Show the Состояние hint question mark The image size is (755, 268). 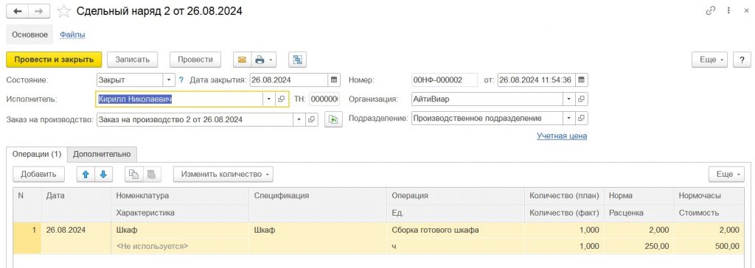pos(181,80)
